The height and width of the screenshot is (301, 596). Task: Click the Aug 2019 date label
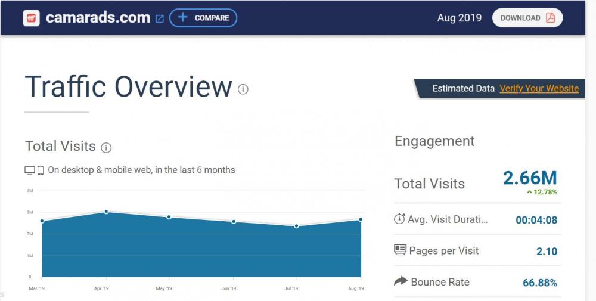459,18
